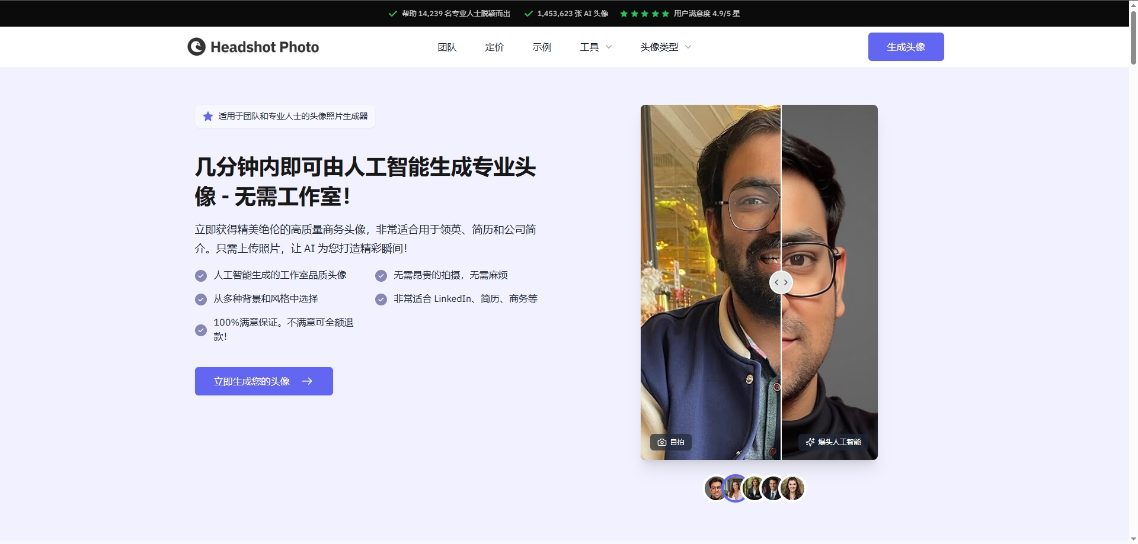Open the 定价 page from navigation
This screenshot has width=1138, height=544.
pos(494,47)
